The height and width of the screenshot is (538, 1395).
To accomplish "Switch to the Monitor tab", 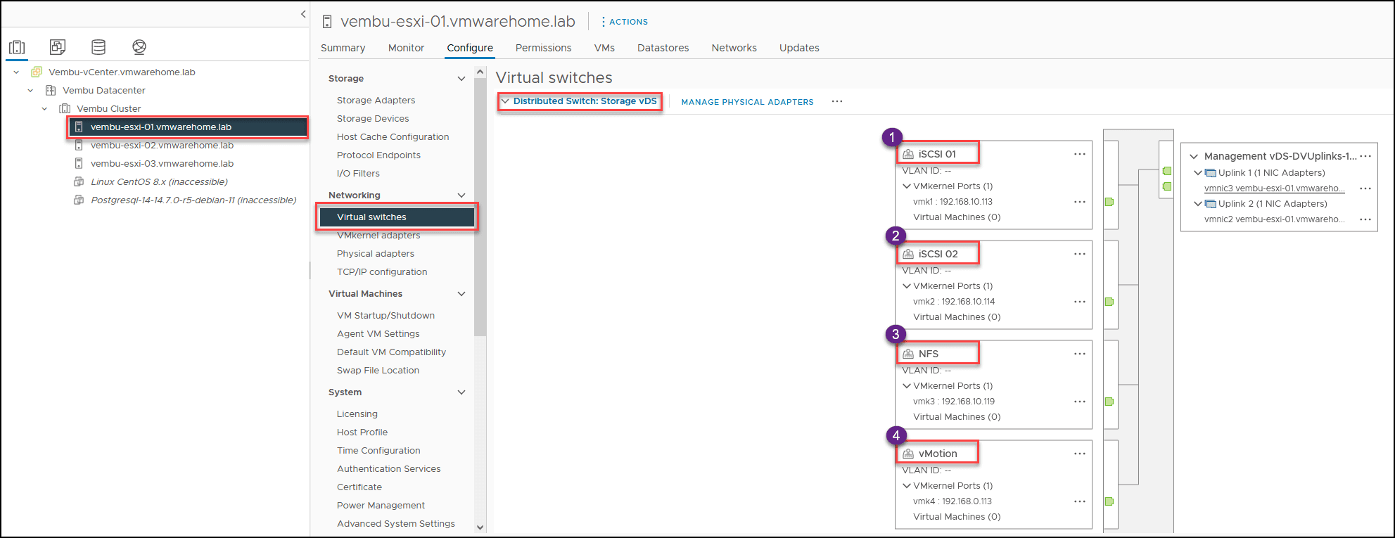I will coord(406,48).
